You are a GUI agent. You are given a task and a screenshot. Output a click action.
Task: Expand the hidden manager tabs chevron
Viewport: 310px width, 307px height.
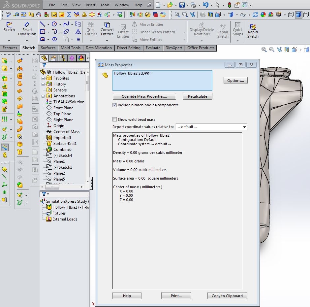click(x=88, y=58)
